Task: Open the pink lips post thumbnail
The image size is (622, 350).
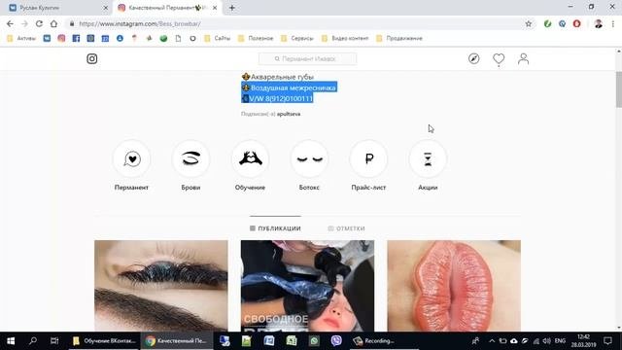Action: point(454,286)
